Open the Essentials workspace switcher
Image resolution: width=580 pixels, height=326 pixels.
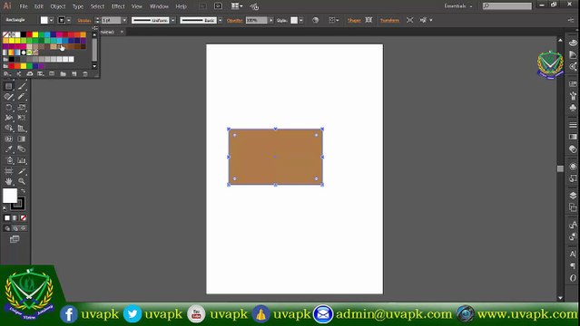click(458, 6)
